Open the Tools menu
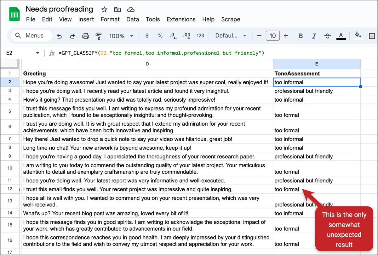Viewport: 378px width, 255px height. point(153,19)
